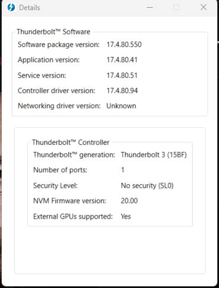The height and width of the screenshot is (288, 219).
Task: Select the NVM Firmware version 20.00
Action: click(129, 201)
